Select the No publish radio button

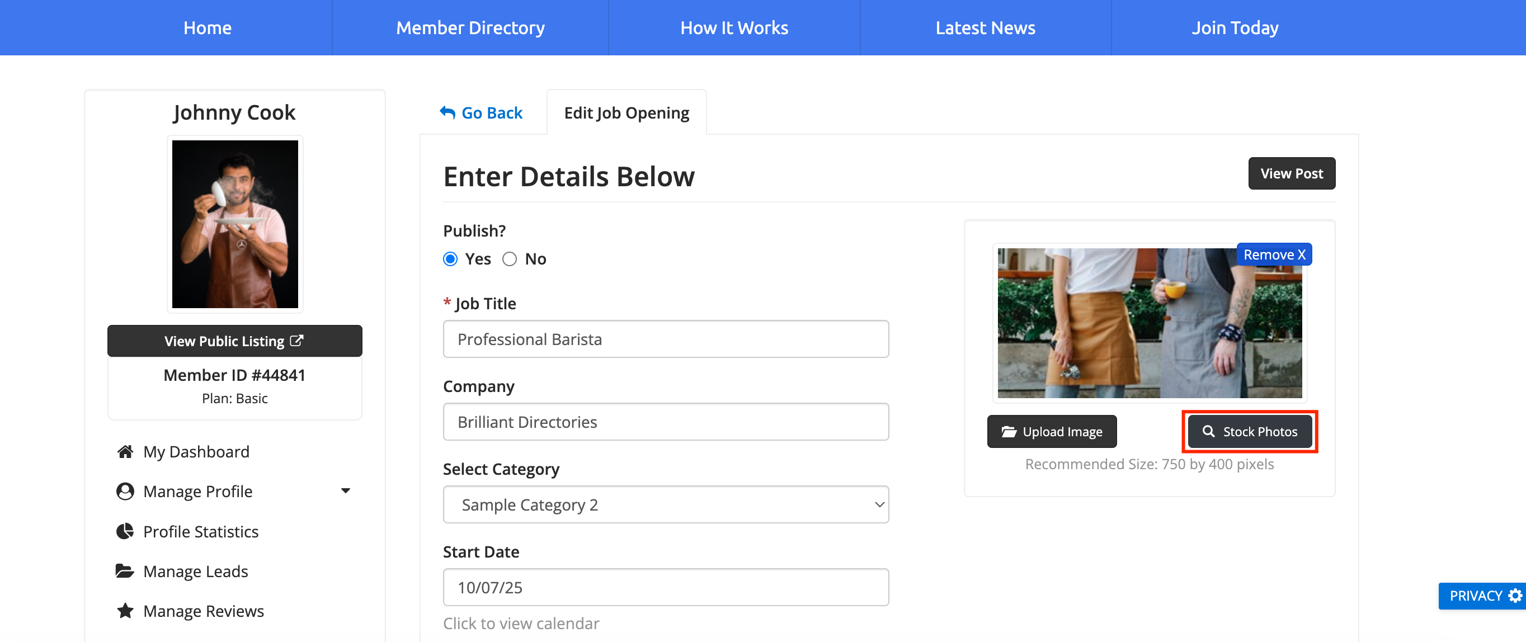510,259
